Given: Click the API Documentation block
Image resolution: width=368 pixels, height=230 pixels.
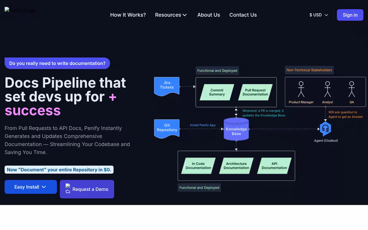Looking at the screenshot, I should coord(274,166).
